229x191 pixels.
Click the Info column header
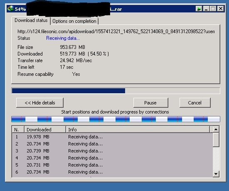pyautogui.click(x=138, y=129)
